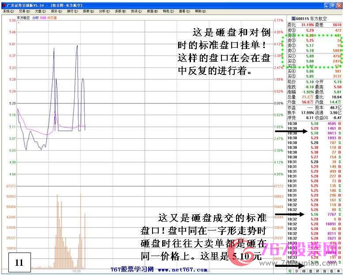
Task: Click the 10:30 time label on chart axis
Action: pos(76,271)
